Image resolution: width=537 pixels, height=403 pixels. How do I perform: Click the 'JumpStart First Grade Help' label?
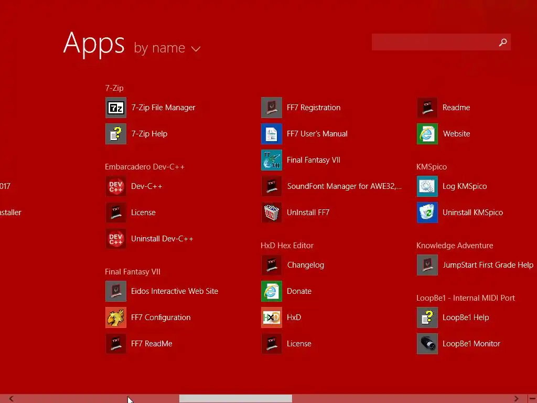tap(488, 265)
